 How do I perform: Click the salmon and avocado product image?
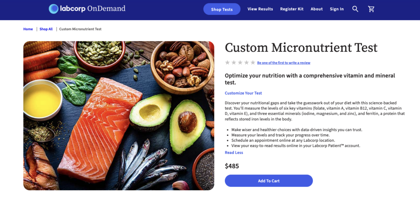119,115
